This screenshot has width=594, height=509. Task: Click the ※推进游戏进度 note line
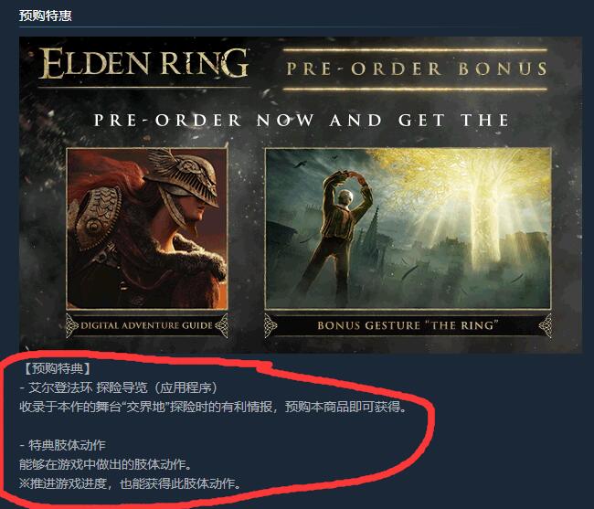pyautogui.click(x=131, y=483)
